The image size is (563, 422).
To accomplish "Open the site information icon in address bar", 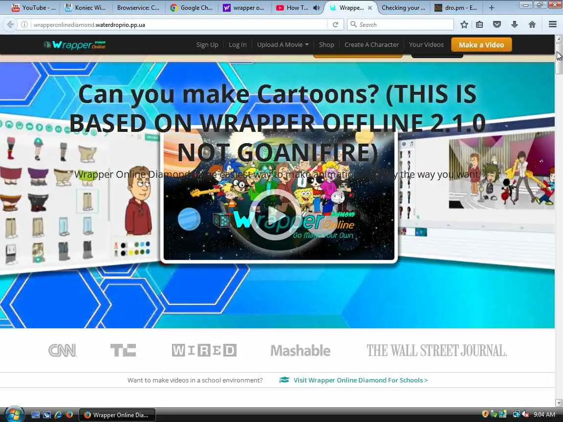I will click(x=24, y=24).
